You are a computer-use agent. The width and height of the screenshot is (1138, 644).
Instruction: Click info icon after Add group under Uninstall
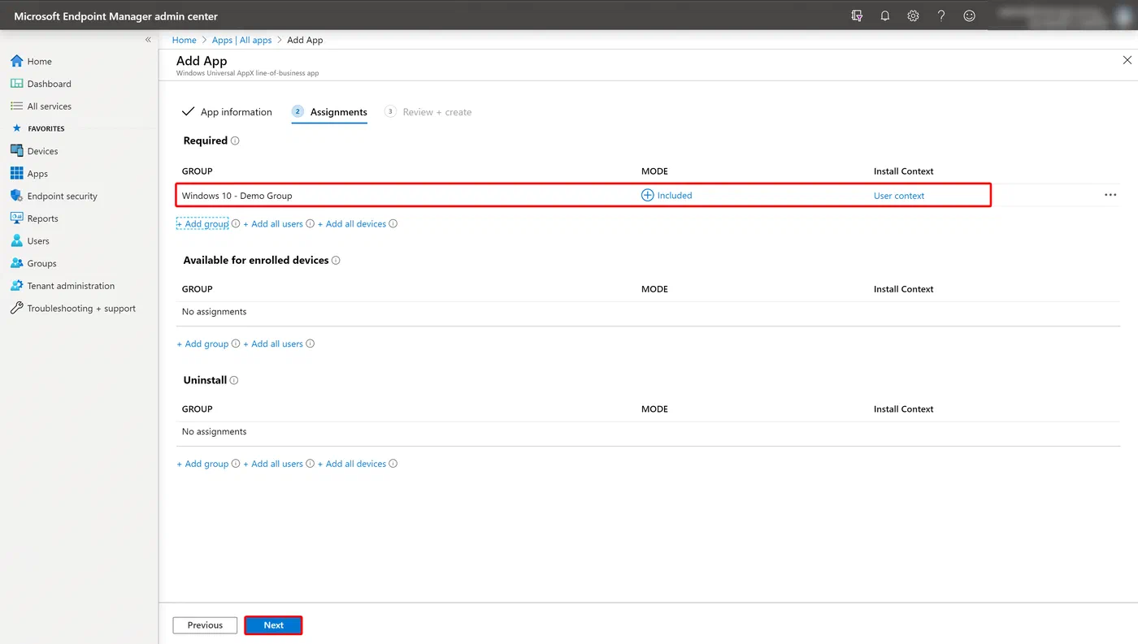click(236, 465)
